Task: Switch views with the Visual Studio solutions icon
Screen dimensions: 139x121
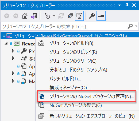Action: click(x=34, y=16)
